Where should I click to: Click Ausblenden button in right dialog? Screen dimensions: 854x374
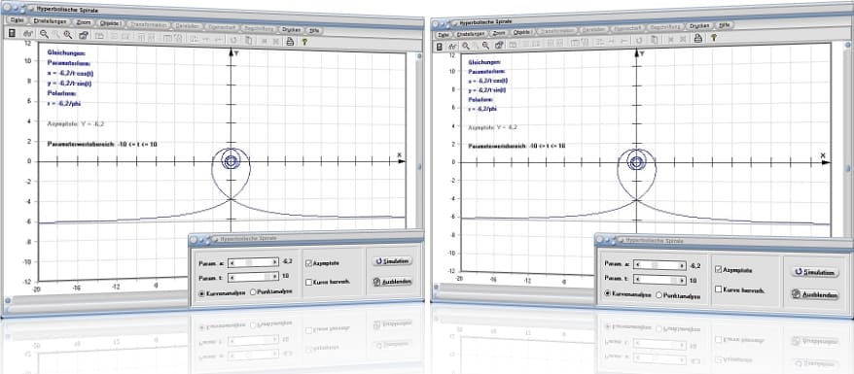[x=814, y=294]
